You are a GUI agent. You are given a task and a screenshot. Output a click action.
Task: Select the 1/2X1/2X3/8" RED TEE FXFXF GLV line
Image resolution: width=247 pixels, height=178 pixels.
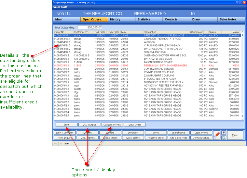click(x=147, y=82)
